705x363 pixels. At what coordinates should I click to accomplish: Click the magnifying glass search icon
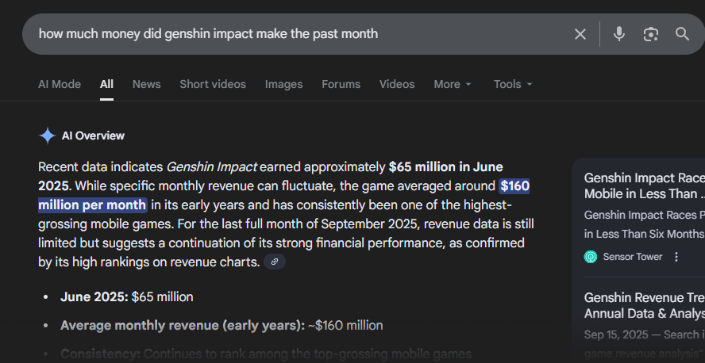click(683, 34)
